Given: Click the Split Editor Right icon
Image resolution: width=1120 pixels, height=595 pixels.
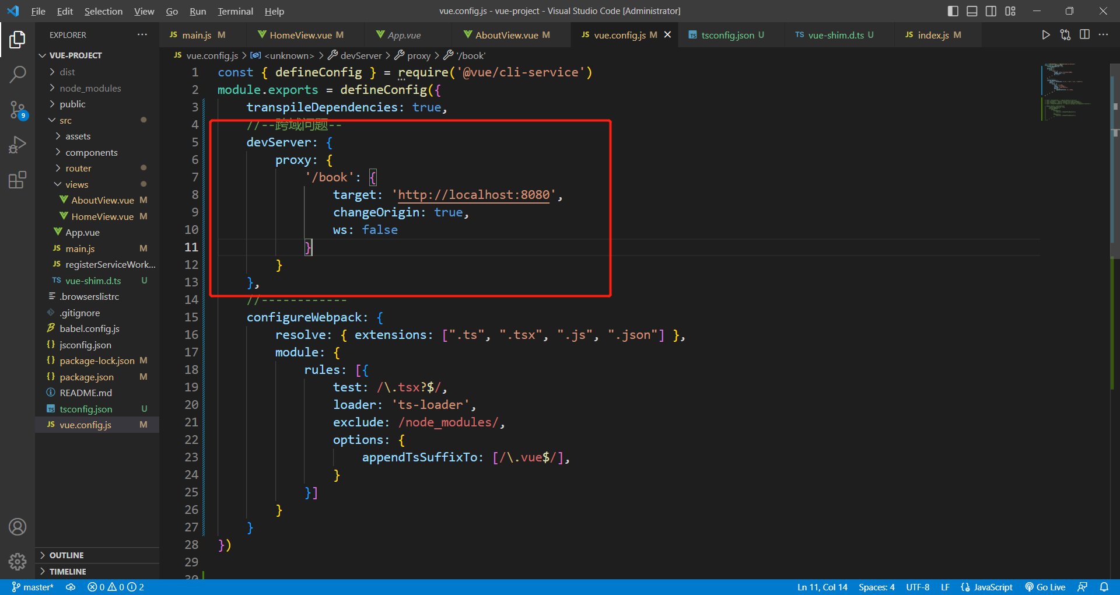Looking at the screenshot, I should coord(1084,35).
